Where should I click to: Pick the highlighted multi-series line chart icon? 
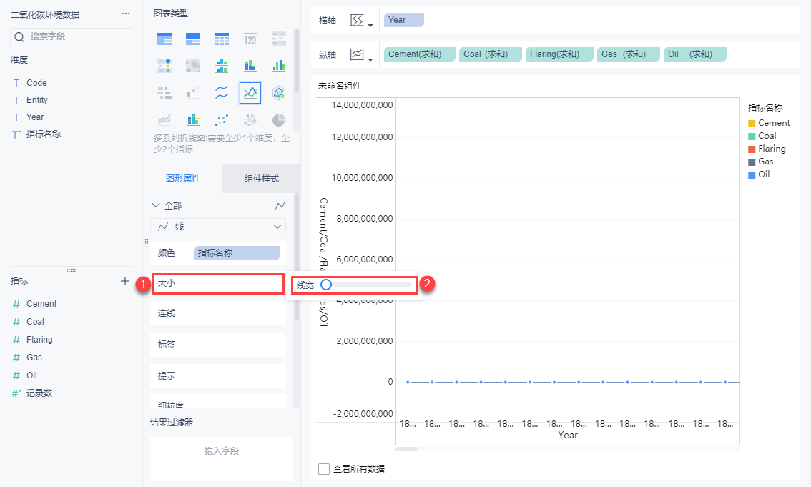(250, 93)
